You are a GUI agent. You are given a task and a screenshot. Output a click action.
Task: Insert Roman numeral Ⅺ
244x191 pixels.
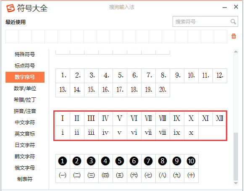[205, 118]
